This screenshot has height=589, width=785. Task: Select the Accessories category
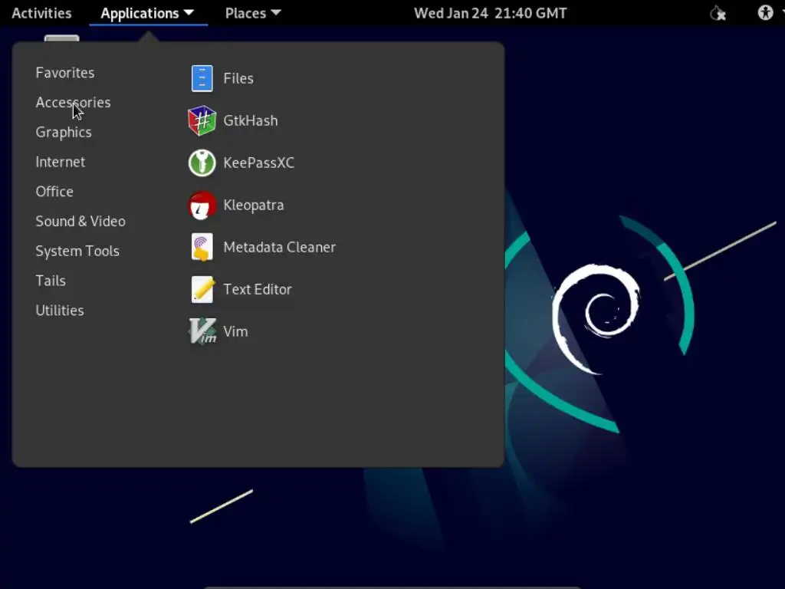(73, 103)
